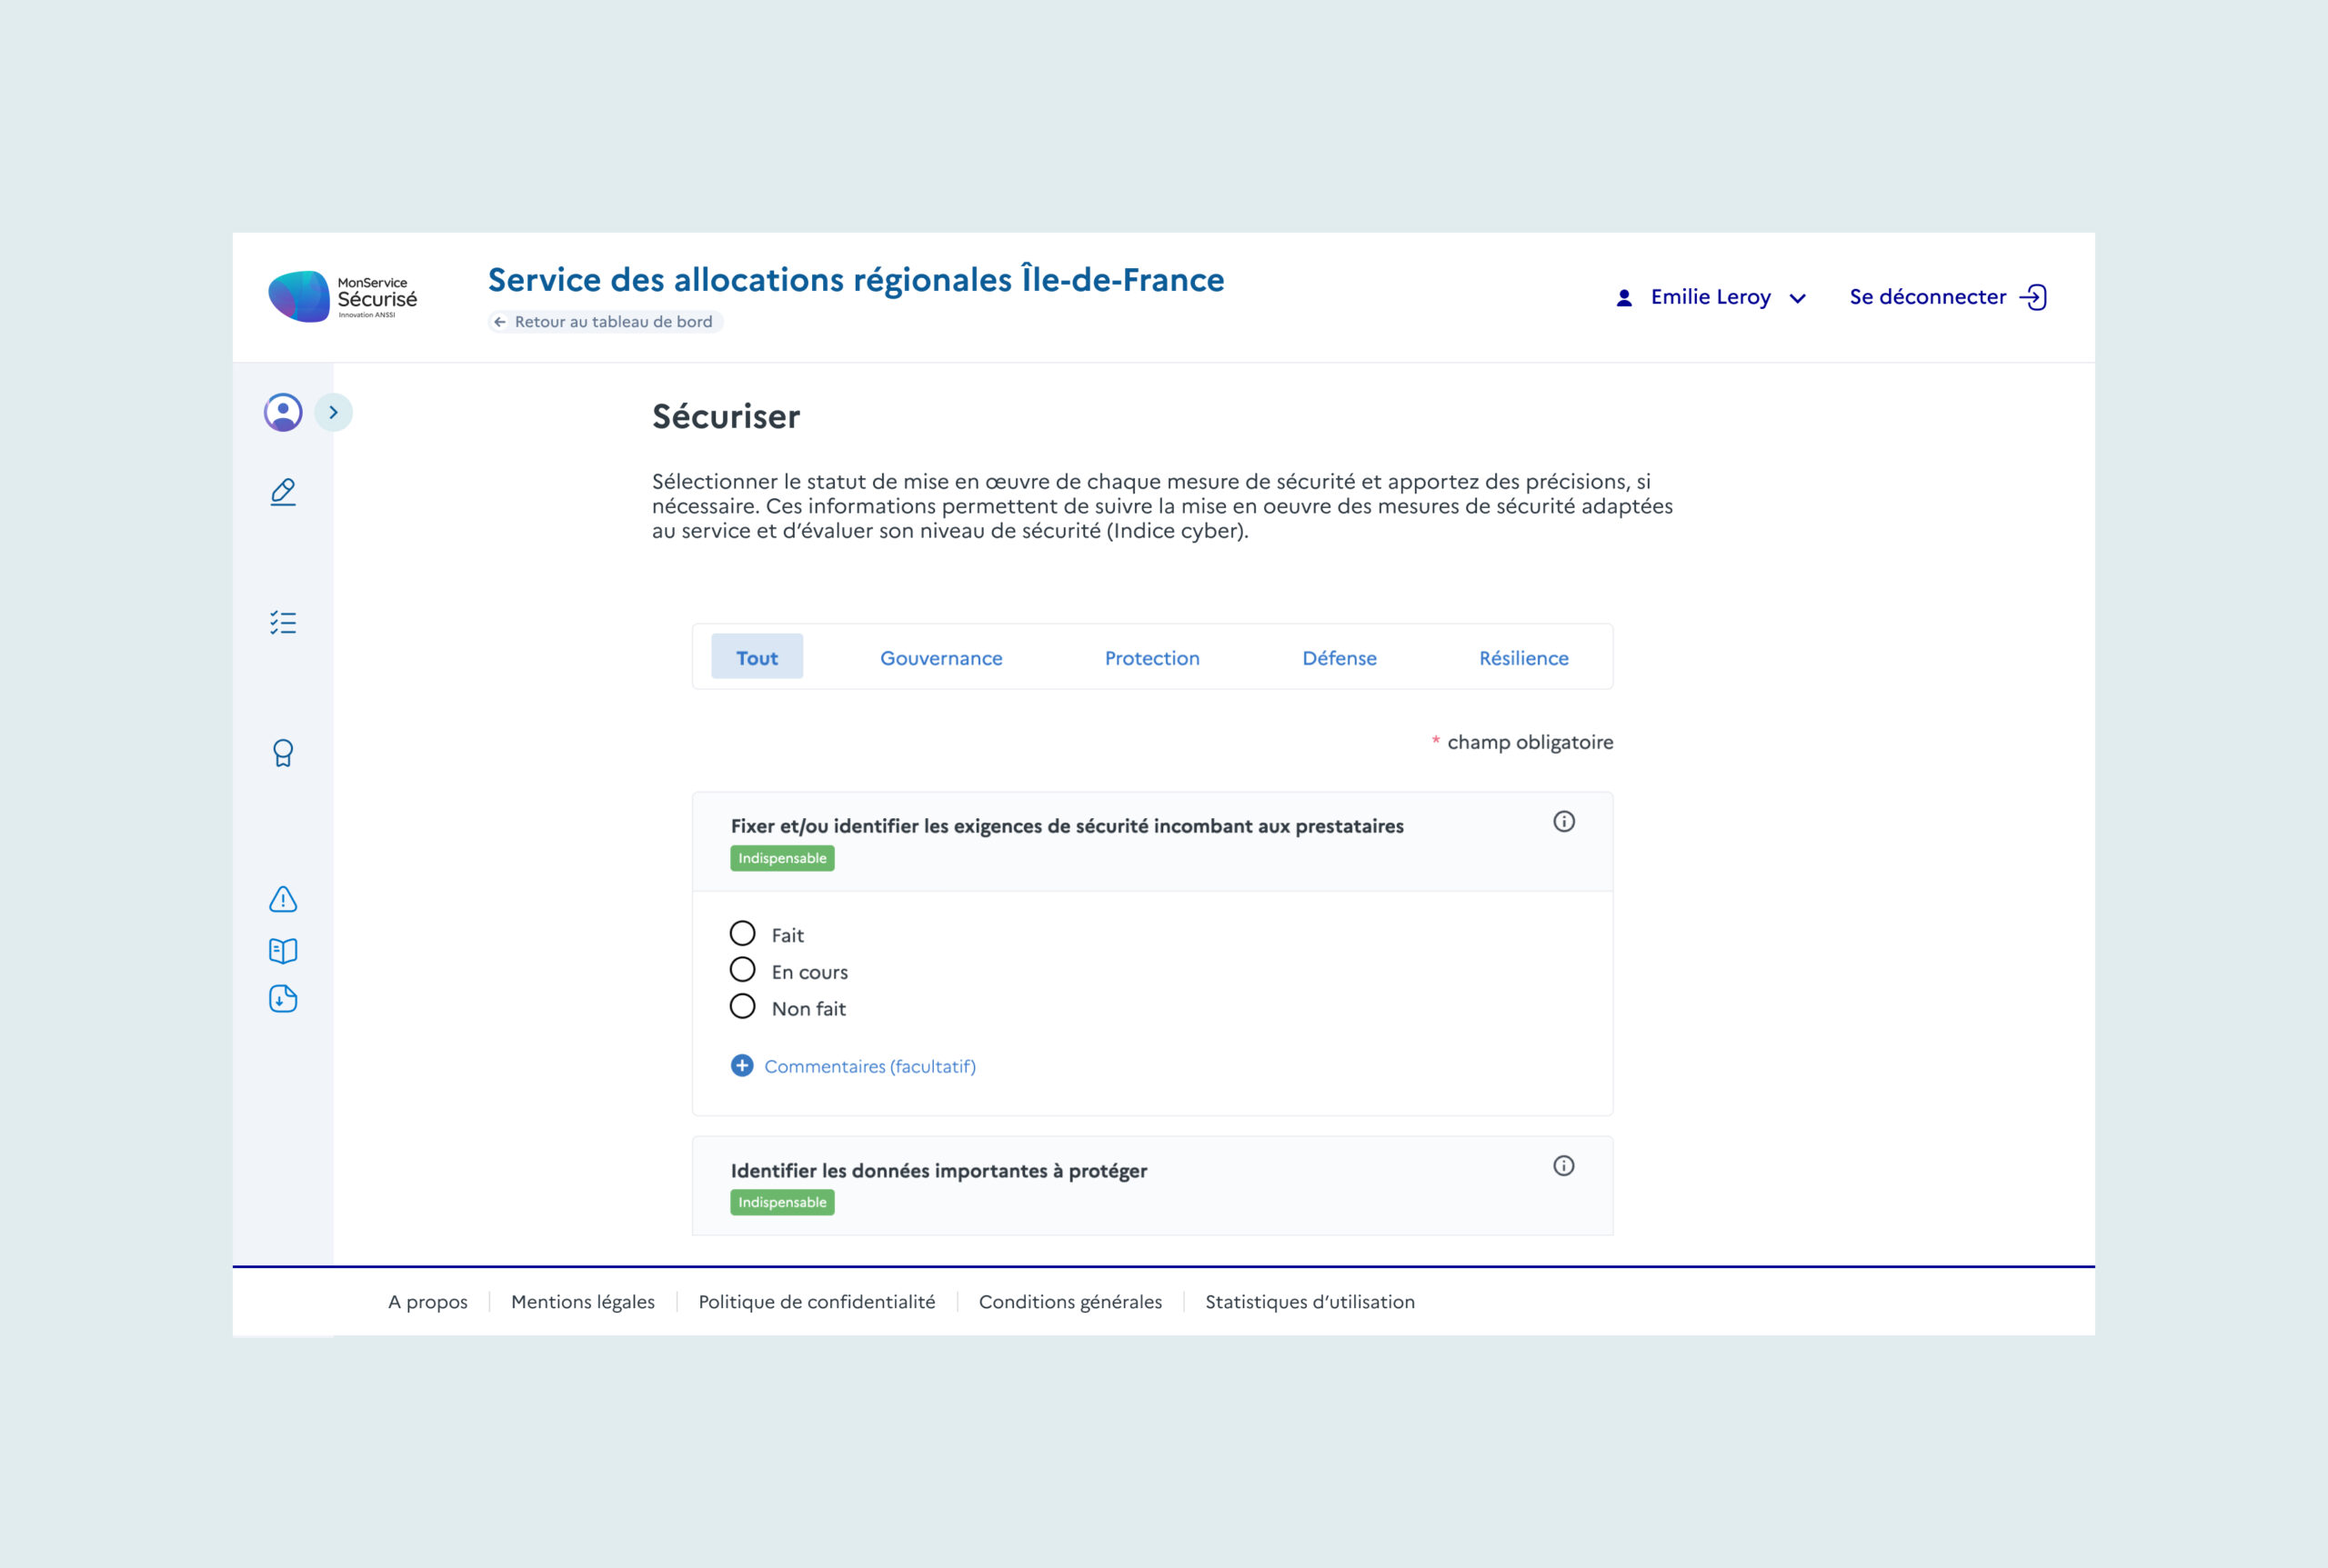Click the pencil edit icon in sidebar
This screenshot has width=2328, height=1568.
point(283,492)
